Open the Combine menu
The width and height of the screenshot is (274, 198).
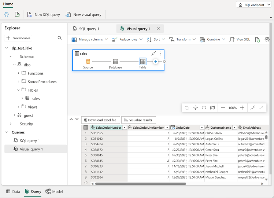[212, 40]
